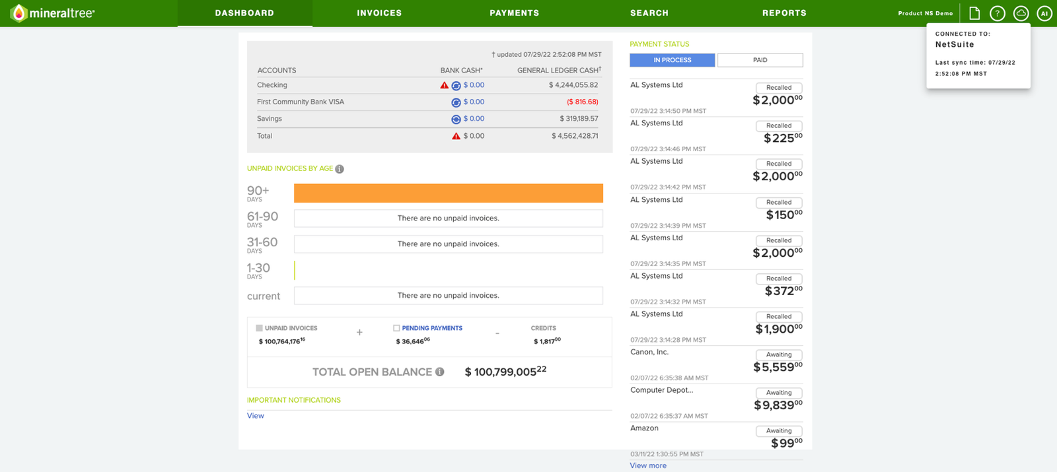Click the Recalled badge on $150 payment
The height and width of the screenshot is (472, 1057).
pos(779,203)
